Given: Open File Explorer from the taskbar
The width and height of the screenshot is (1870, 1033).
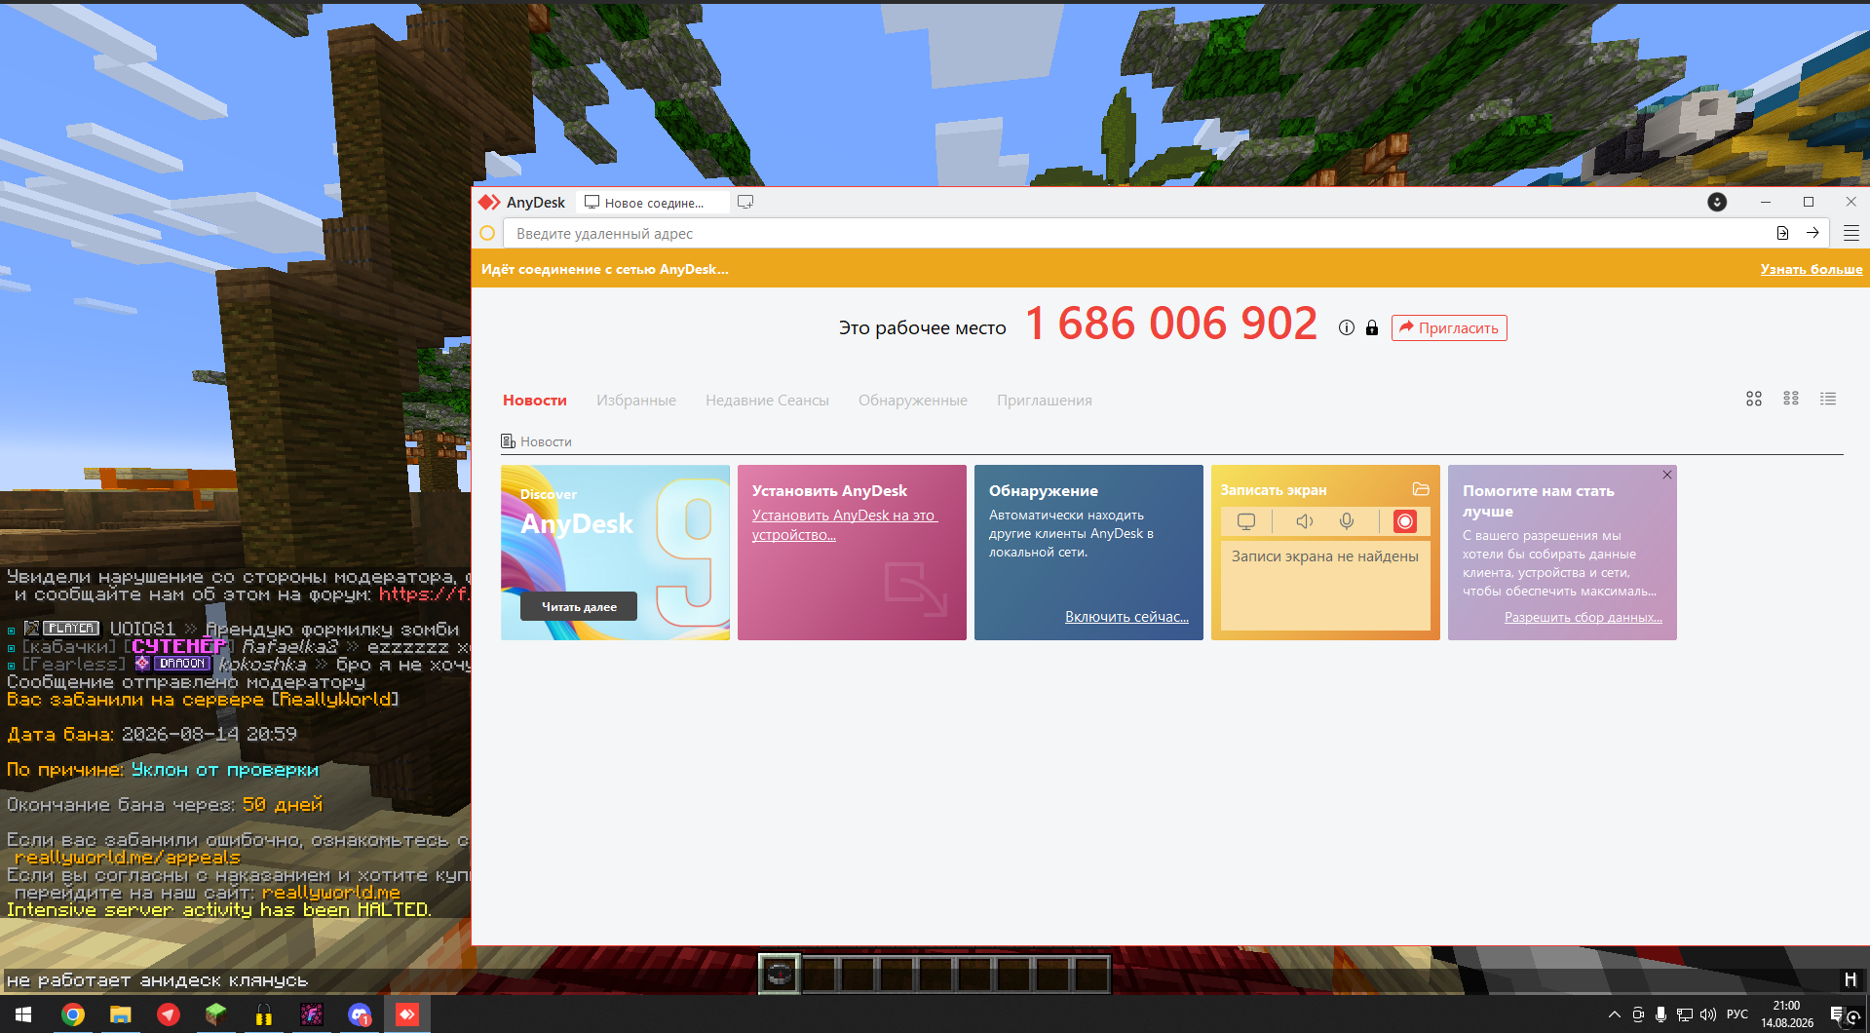Looking at the screenshot, I should point(120,1014).
